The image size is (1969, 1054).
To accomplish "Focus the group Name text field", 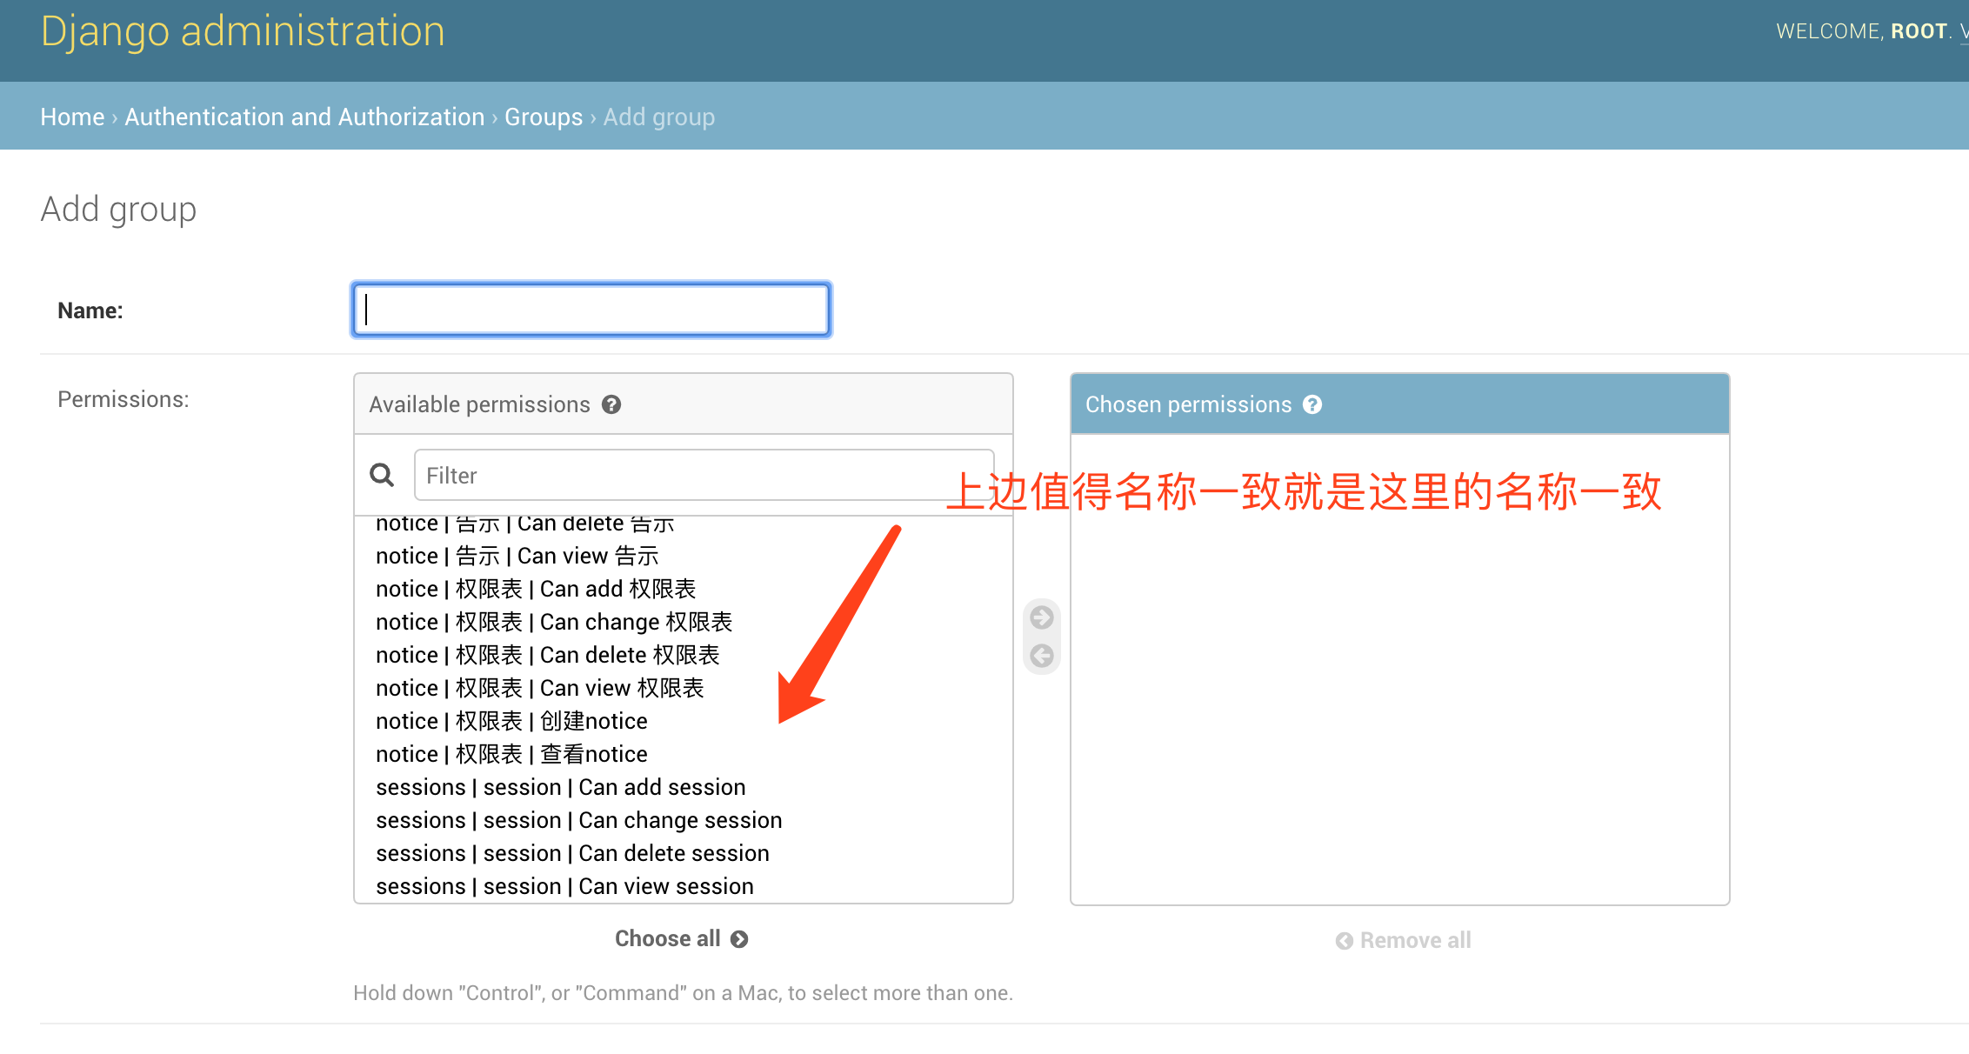I will tap(591, 310).
